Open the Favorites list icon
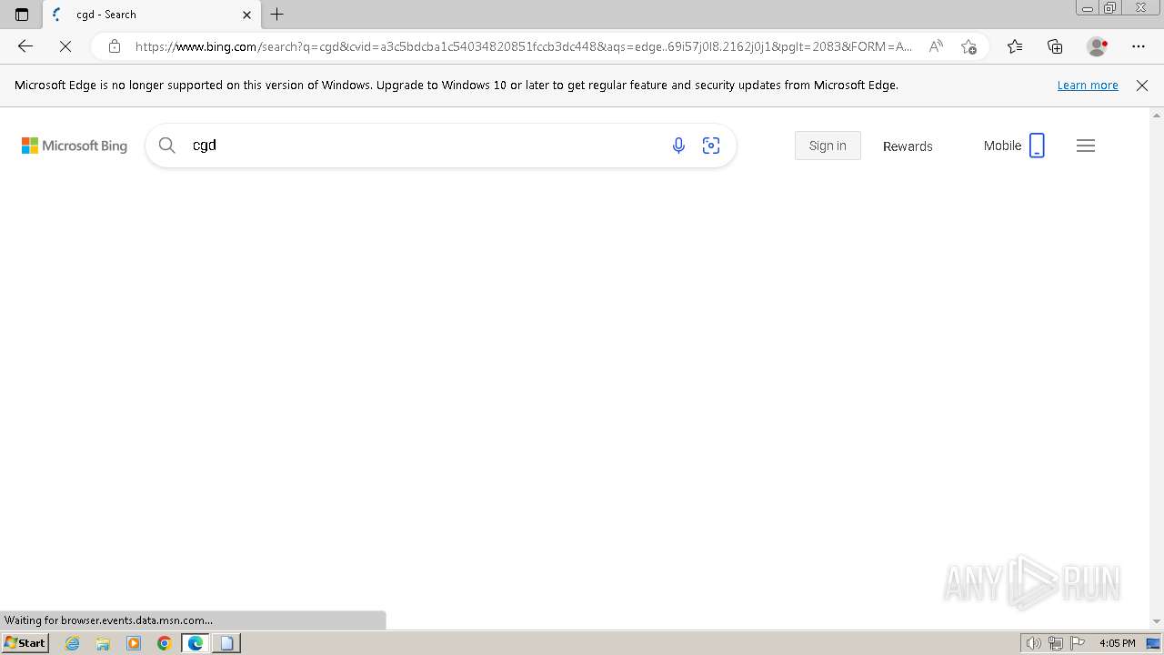Image resolution: width=1164 pixels, height=655 pixels. 1015,46
